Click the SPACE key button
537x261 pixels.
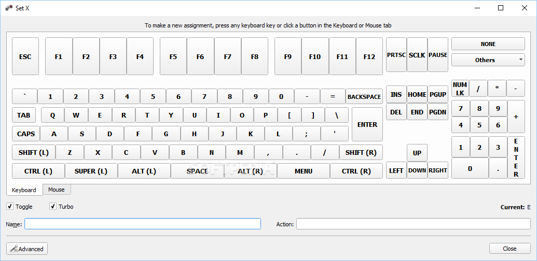point(197,171)
